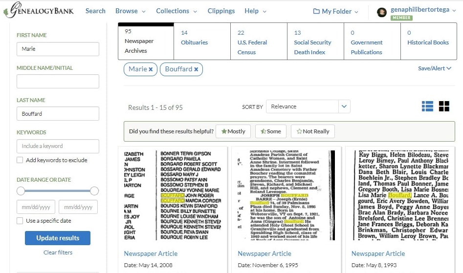This screenshot has width=463, height=273.
Task: Open the My Folder folder icon
Action: tap(316, 11)
